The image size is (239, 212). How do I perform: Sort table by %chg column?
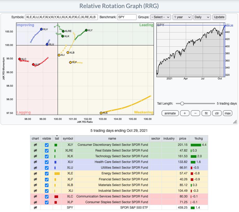199,139
